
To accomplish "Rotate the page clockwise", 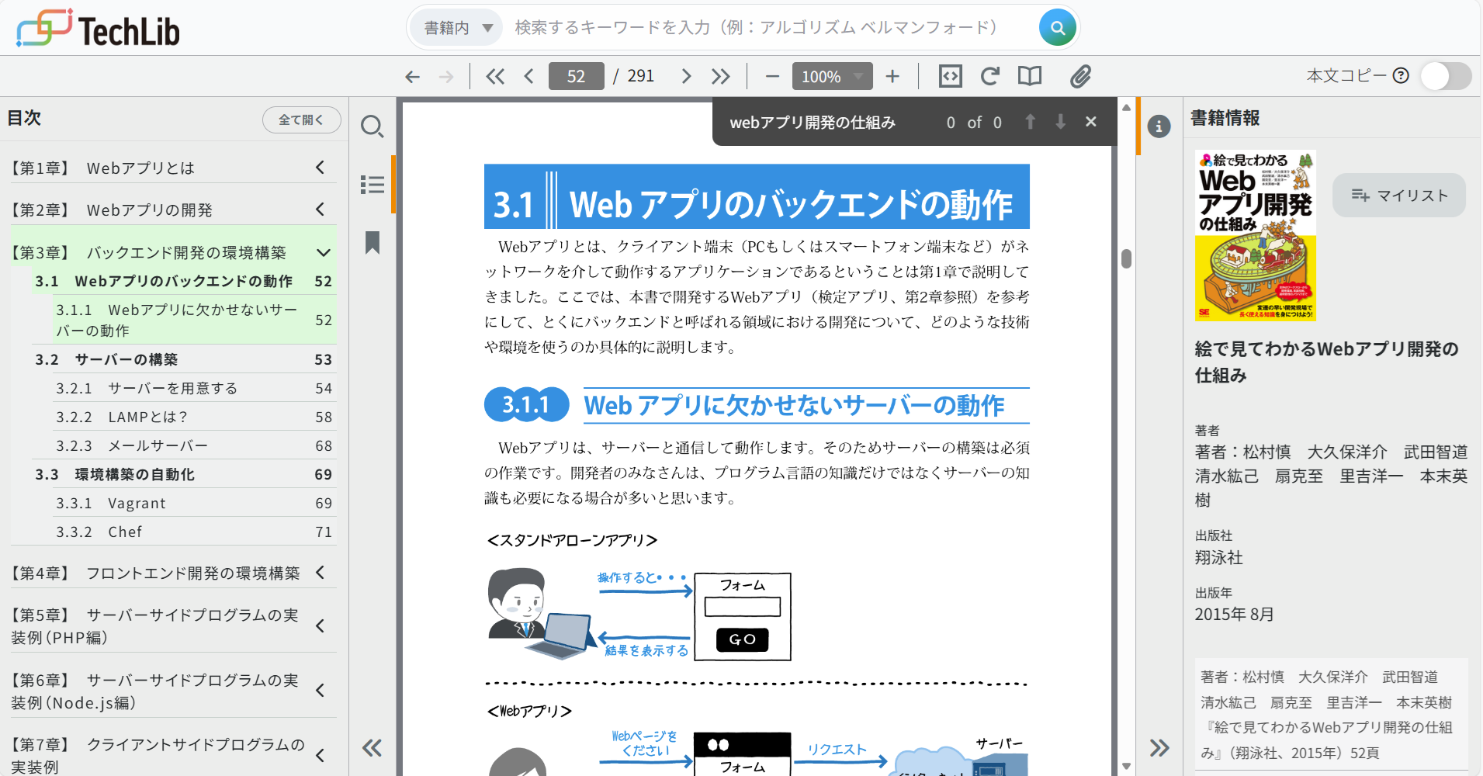I will (x=989, y=76).
